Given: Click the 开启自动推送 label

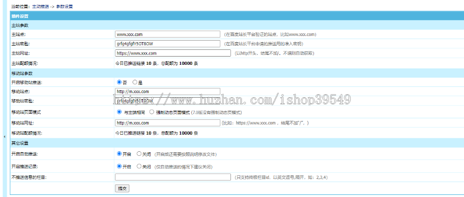Looking at the screenshot, I should coord(25,154).
